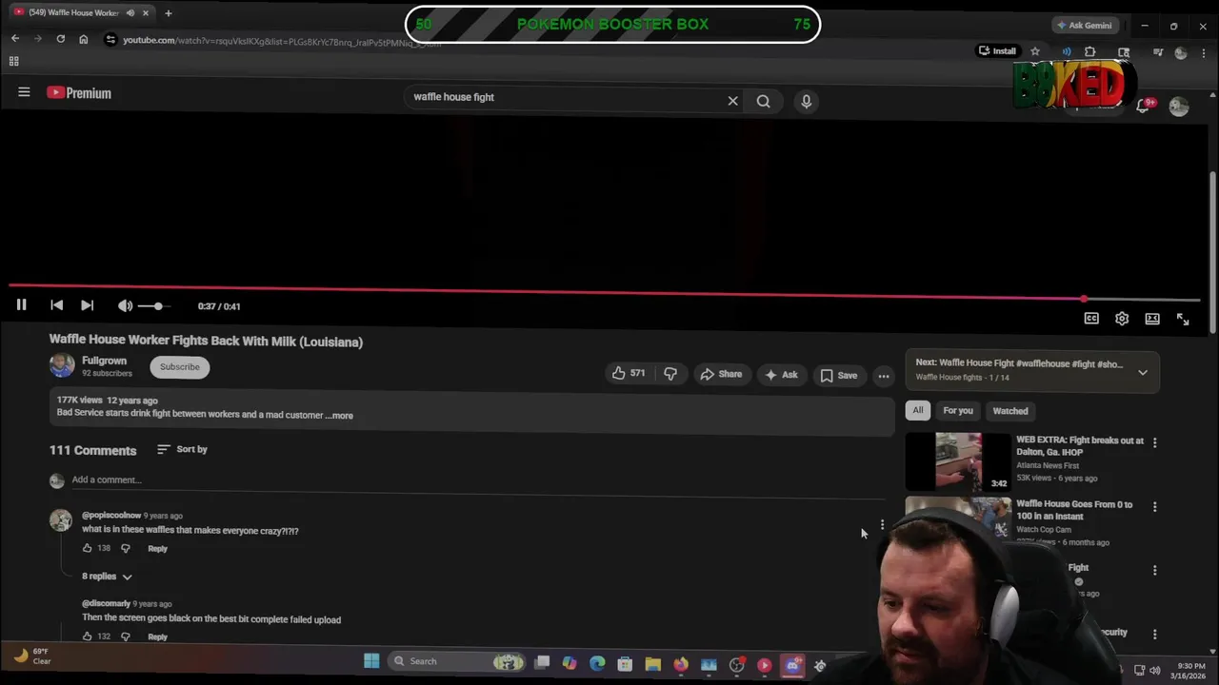Open YouTube notifications bell
The width and height of the screenshot is (1219, 685).
(x=1143, y=106)
